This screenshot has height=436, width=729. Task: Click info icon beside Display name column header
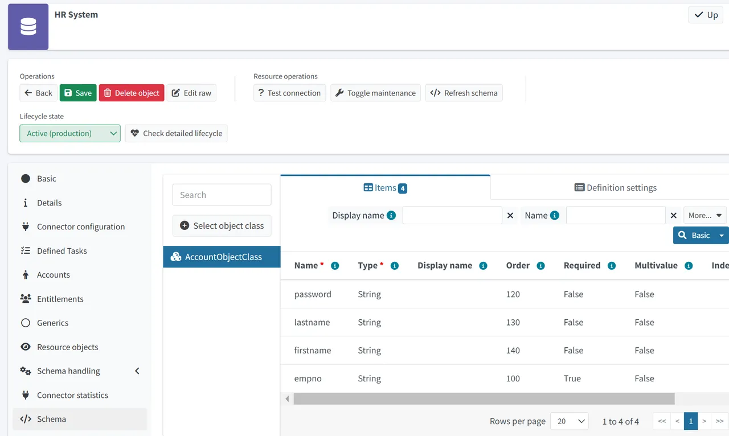[483, 266]
